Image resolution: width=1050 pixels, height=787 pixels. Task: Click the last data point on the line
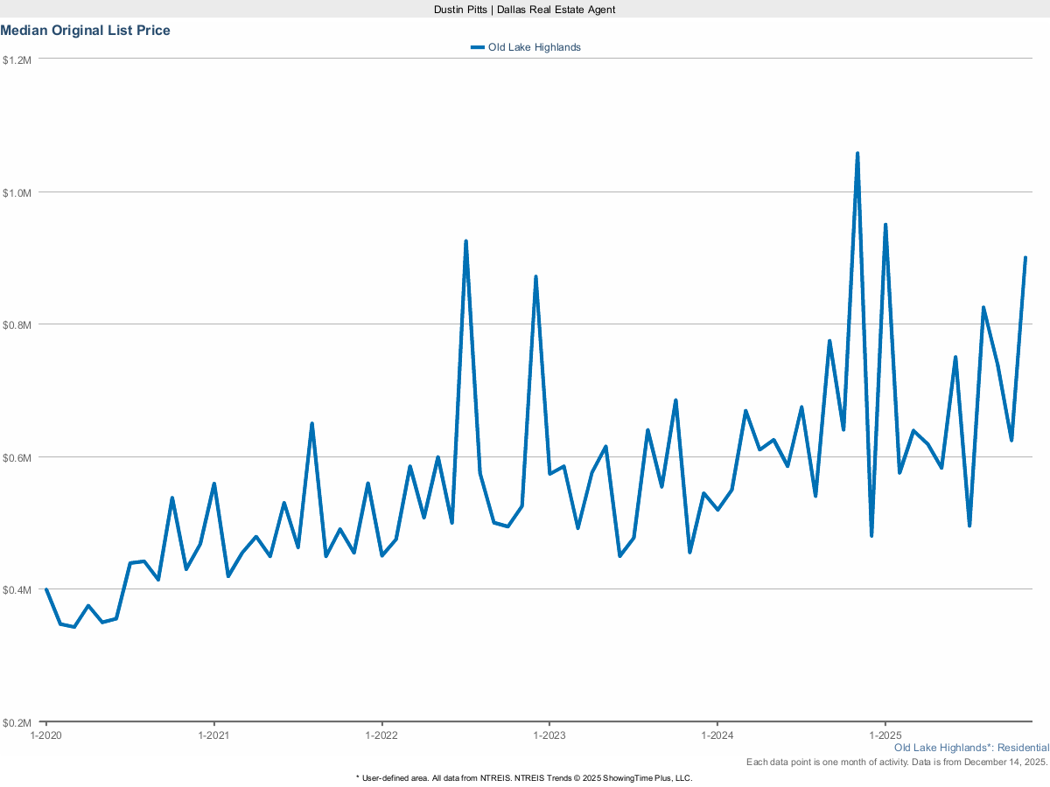(x=1025, y=258)
